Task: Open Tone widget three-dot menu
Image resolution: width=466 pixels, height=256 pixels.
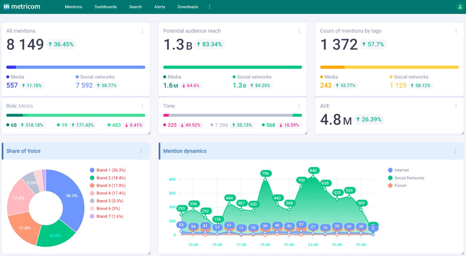Action: (x=299, y=106)
